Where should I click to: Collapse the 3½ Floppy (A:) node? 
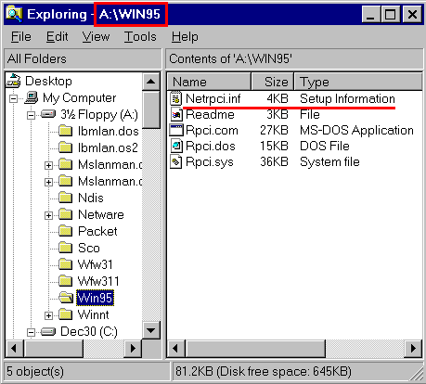click(x=31, y=116)
